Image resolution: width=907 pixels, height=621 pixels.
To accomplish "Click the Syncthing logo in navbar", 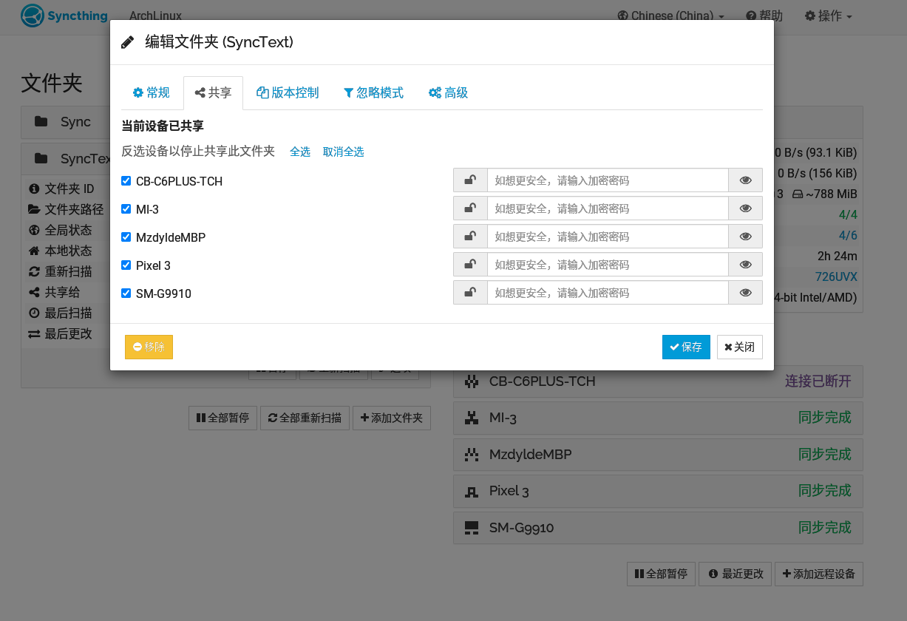I will [64, 16].
